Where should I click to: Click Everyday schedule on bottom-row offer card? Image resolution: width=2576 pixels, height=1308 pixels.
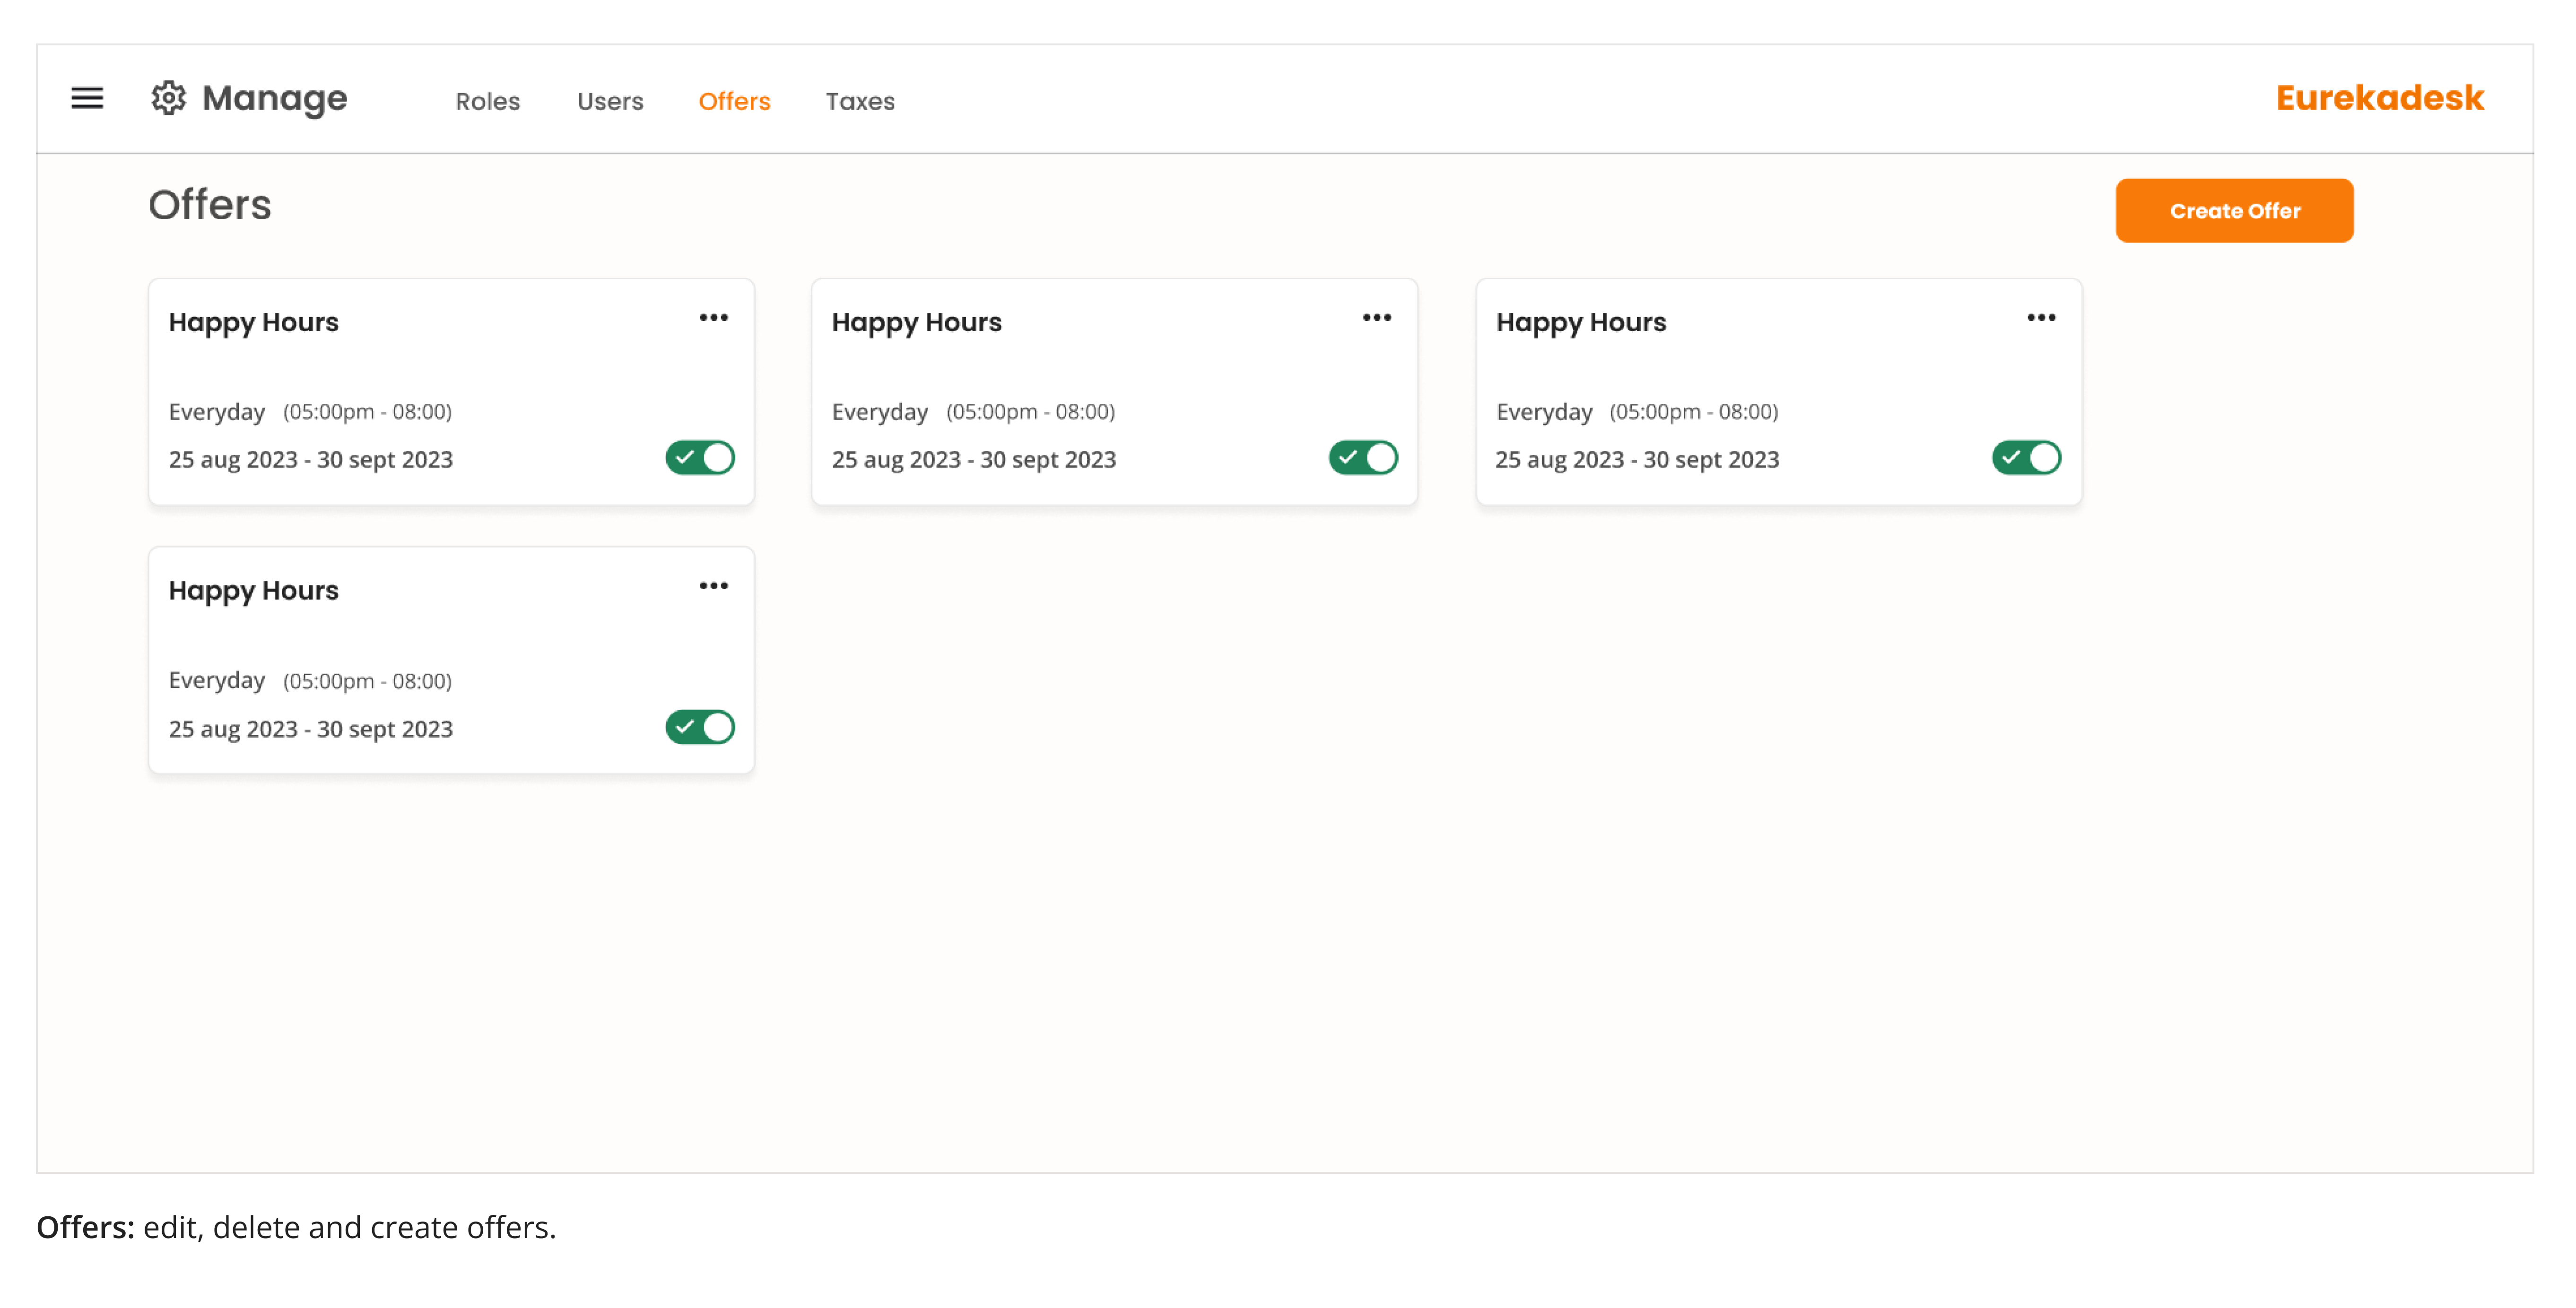click(216, 680)
